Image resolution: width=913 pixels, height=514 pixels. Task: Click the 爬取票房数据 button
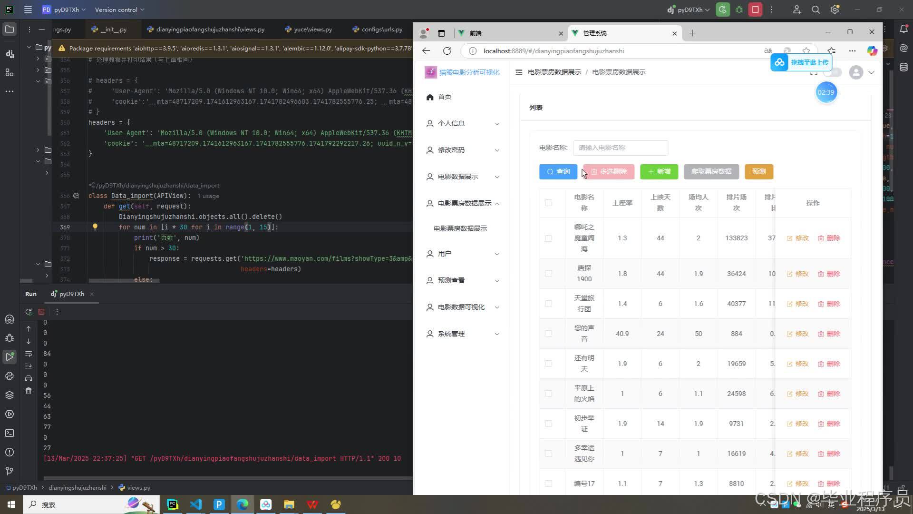(x=711, y=172)
